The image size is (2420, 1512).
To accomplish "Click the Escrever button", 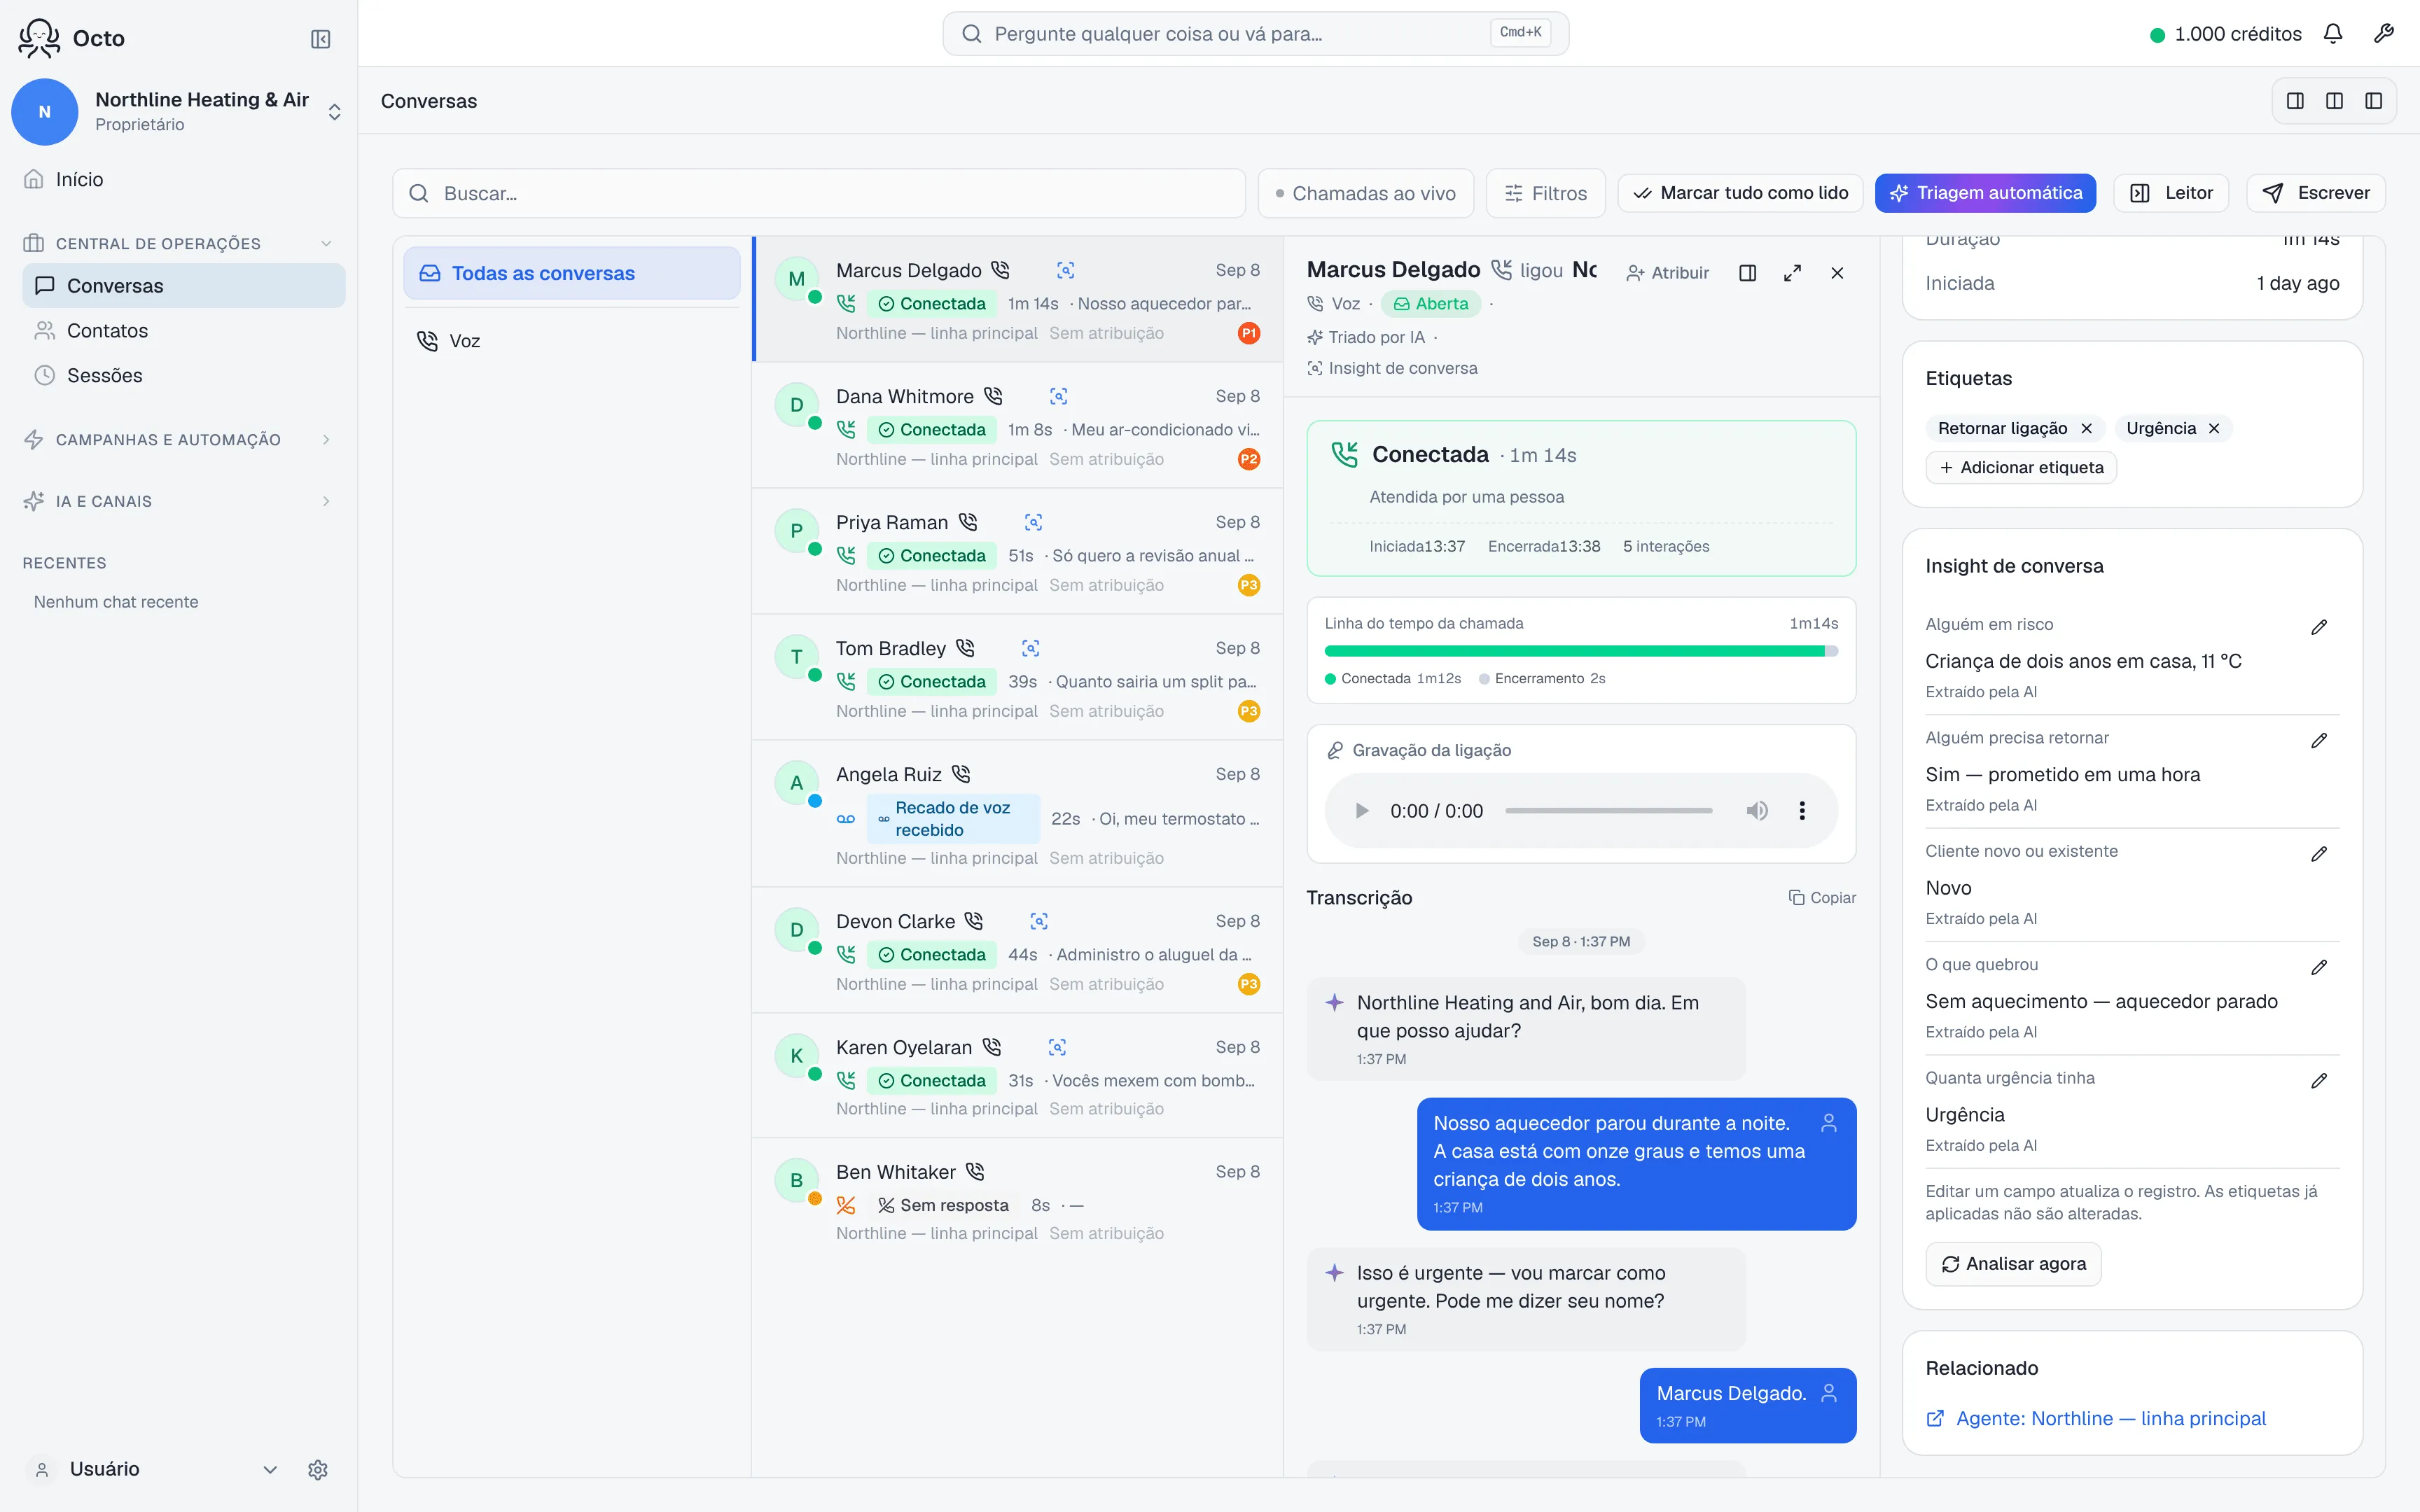I will pos(2316,193).
